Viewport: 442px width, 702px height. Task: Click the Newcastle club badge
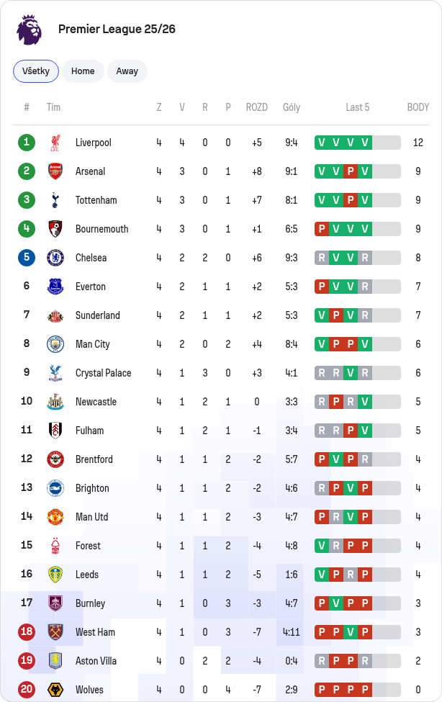55,402
